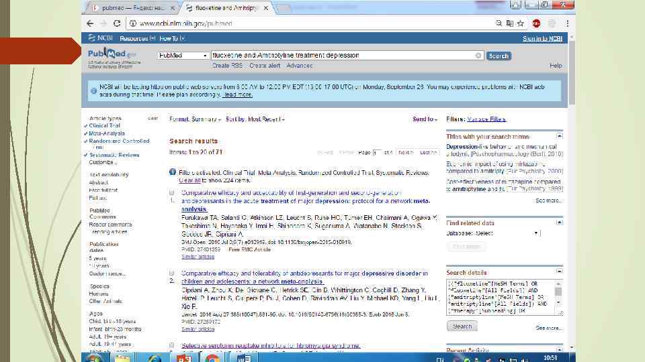Open the Advanced search link

300,66
